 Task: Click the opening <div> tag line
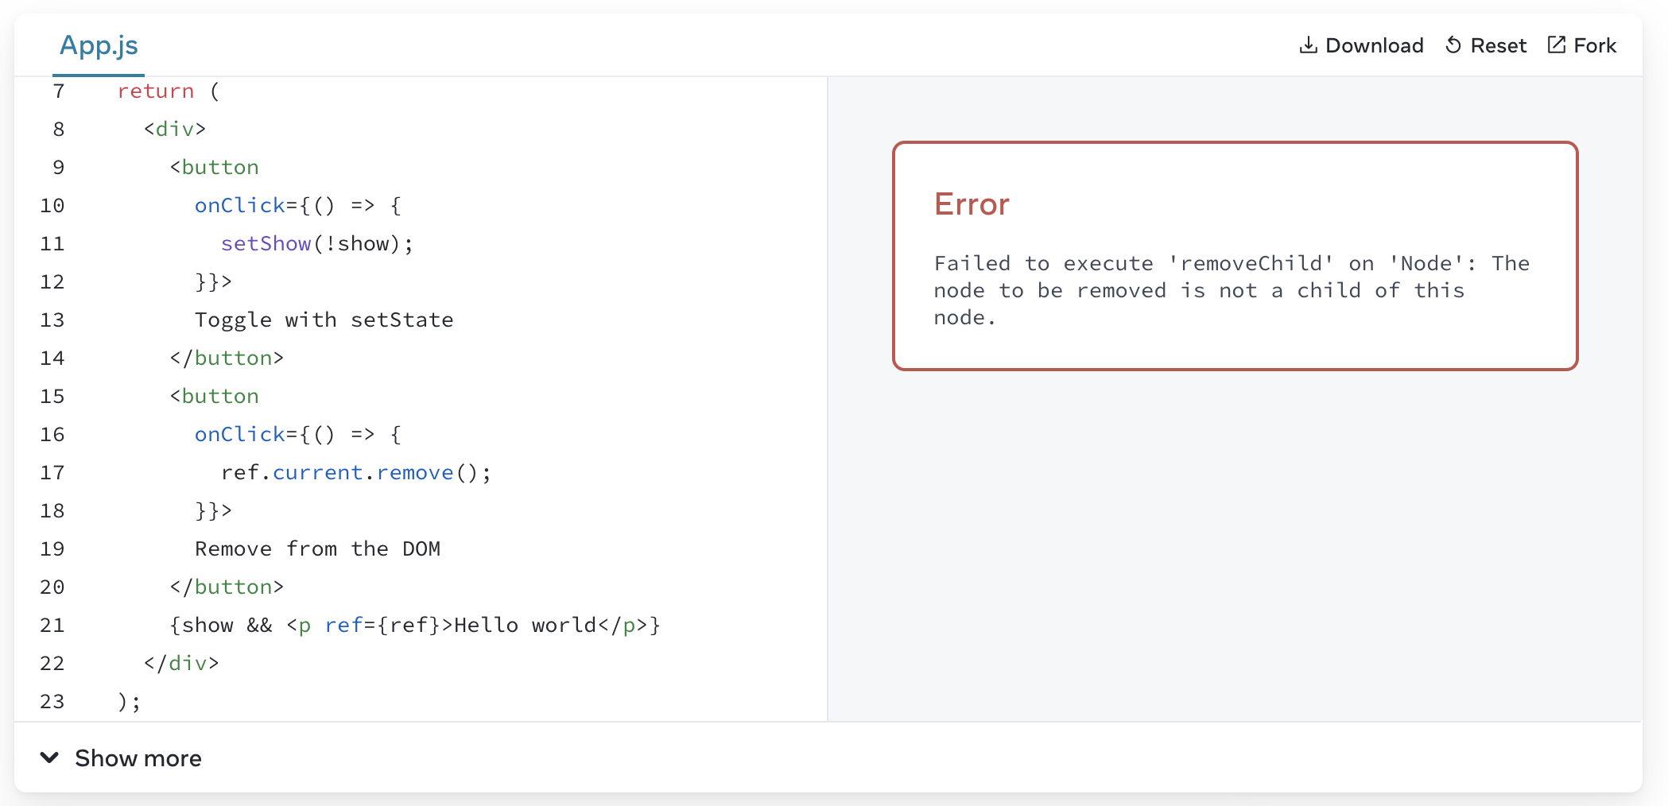(x=175, y=129)
